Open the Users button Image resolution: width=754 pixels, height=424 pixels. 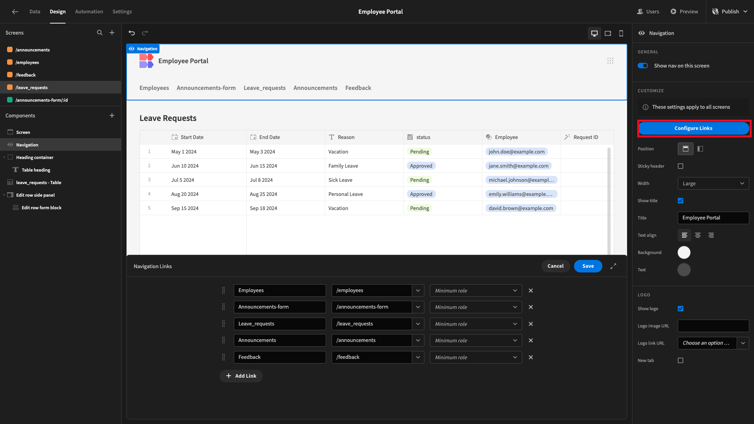[648, 11]
